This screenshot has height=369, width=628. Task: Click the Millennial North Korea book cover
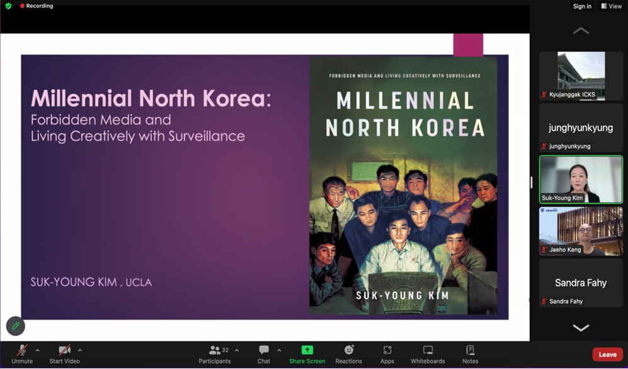point(403,185)
